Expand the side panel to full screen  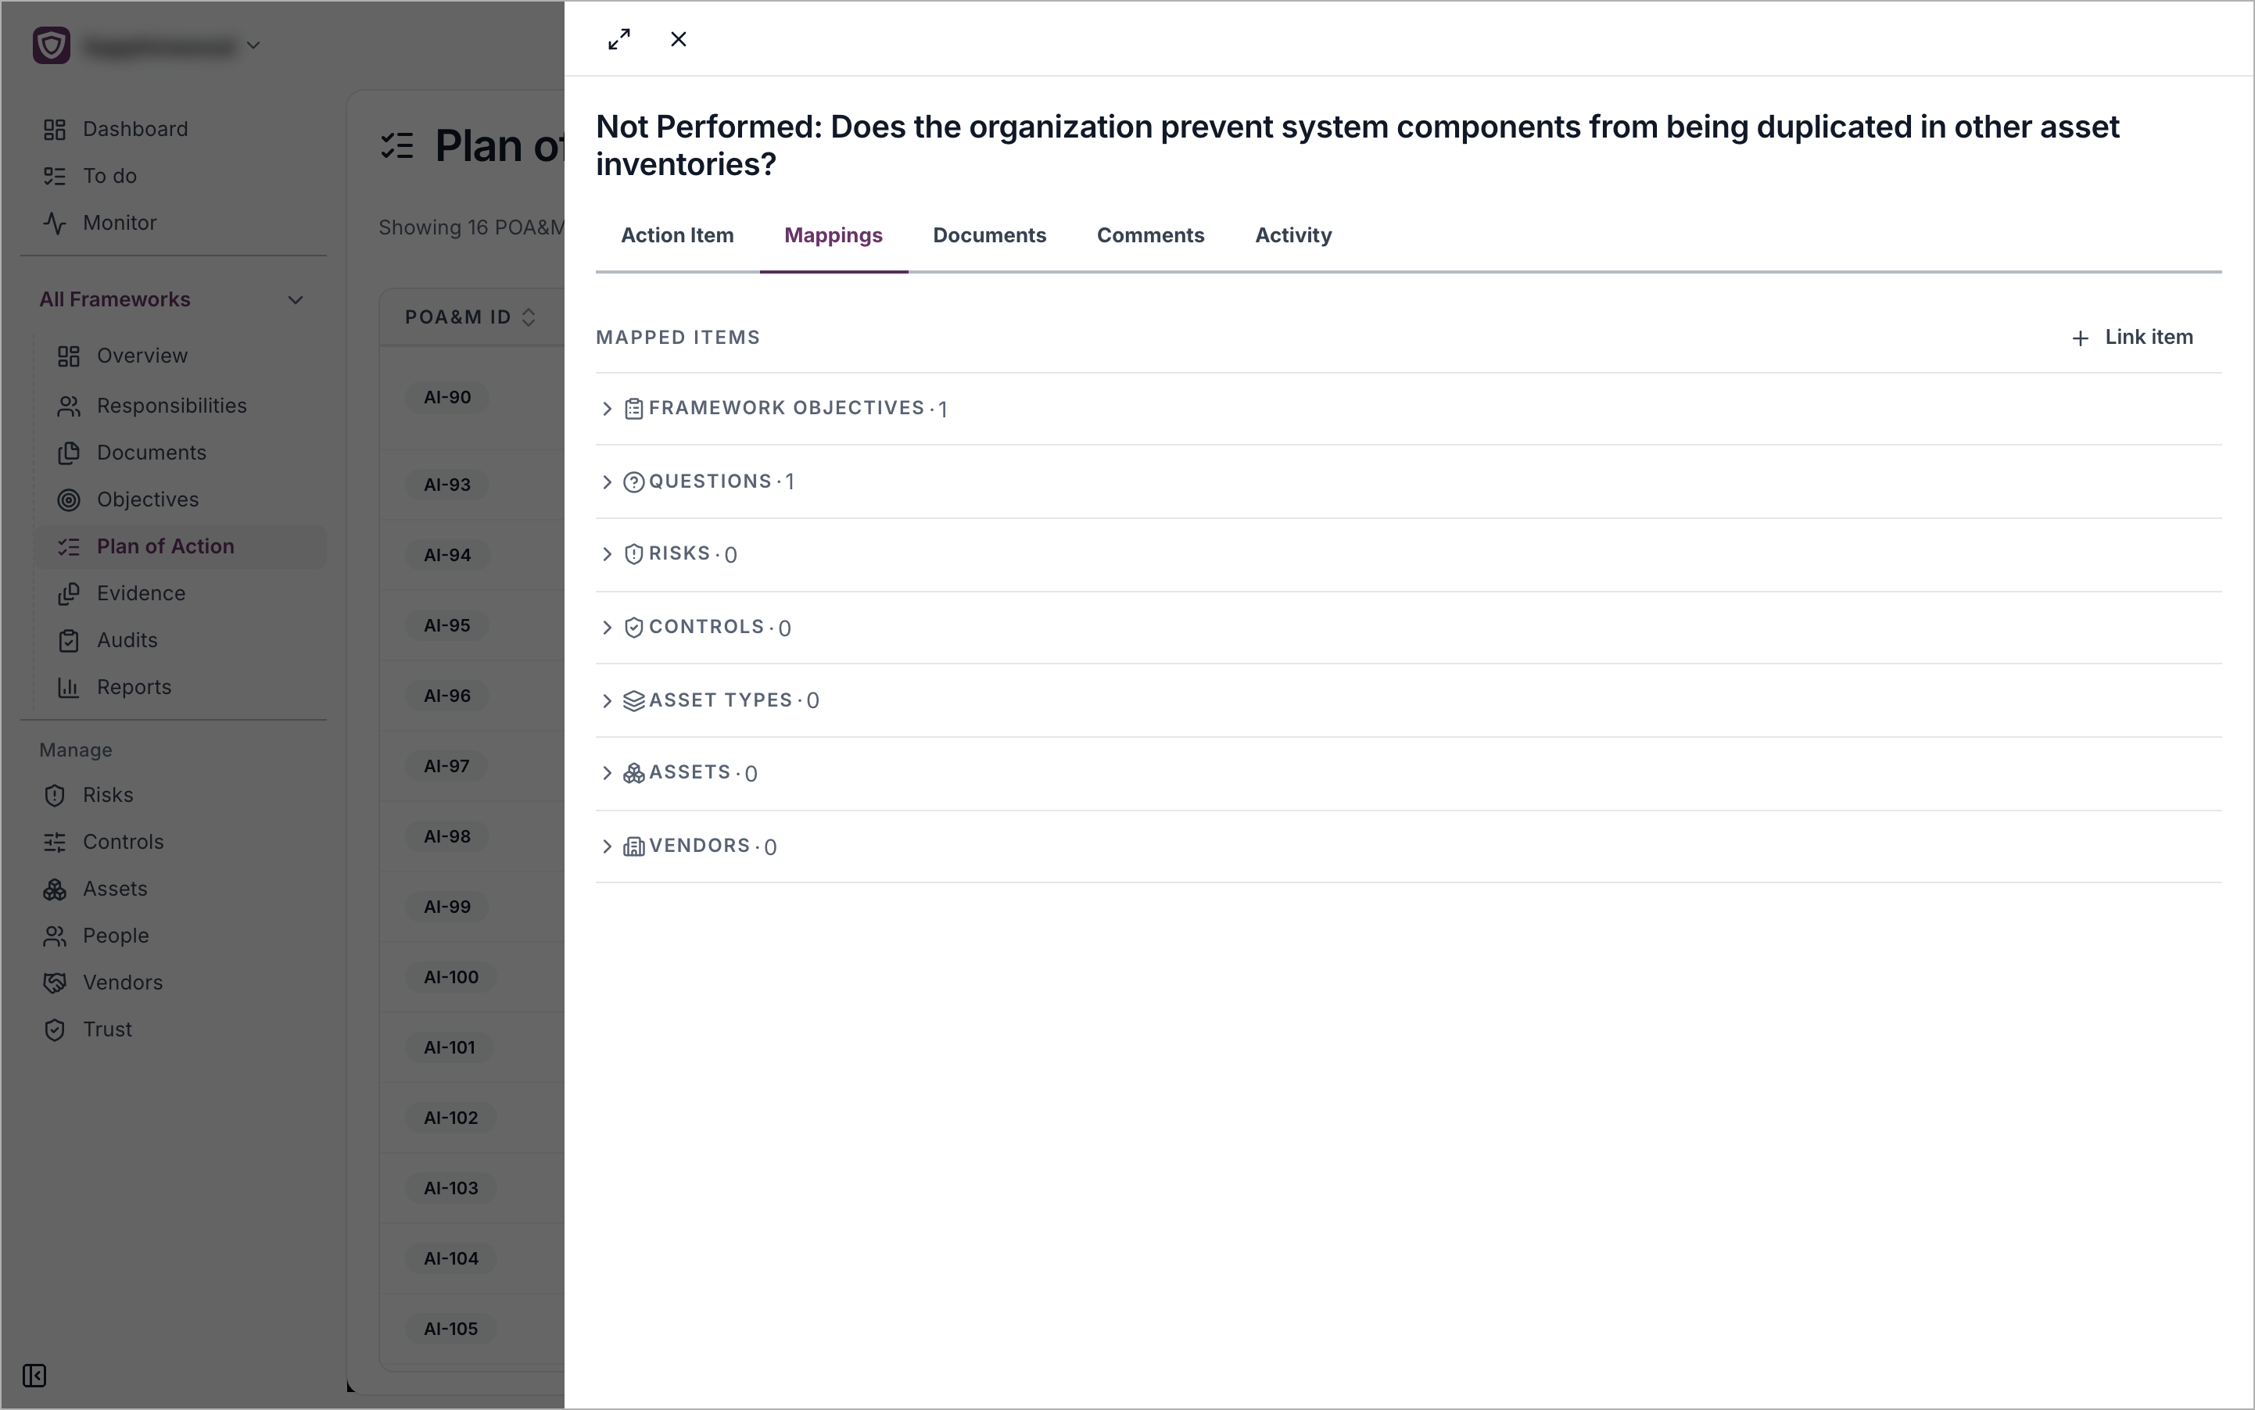[618, 39]
